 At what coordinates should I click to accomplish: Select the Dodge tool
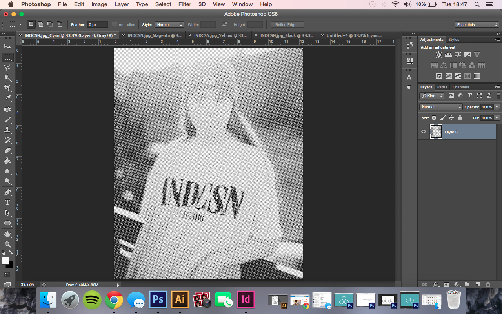[7, 181]
